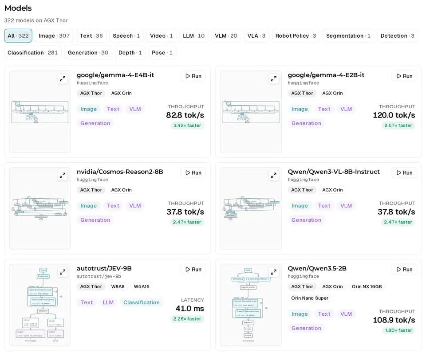
Task: Select the Classification 281 filter
Action: coord(32,53)
